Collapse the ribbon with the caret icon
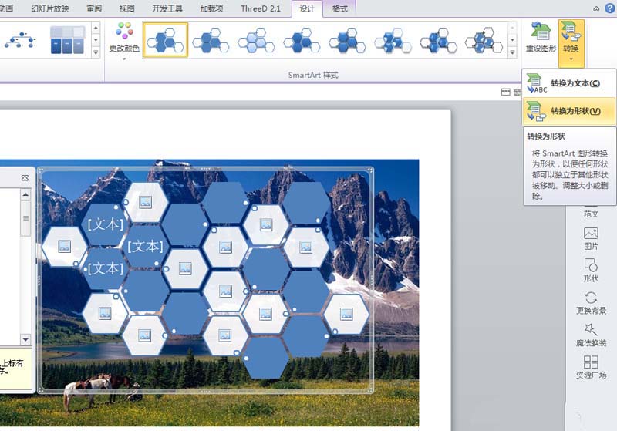The height and width of the screenshot is (431, 617). click(596, 8)
